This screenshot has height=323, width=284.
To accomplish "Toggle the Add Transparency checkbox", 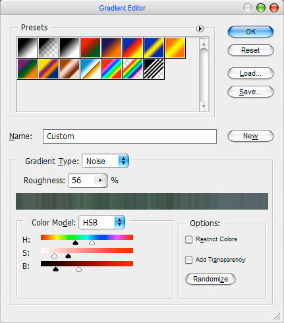I will pyautogui.click(x=188, y=260).
